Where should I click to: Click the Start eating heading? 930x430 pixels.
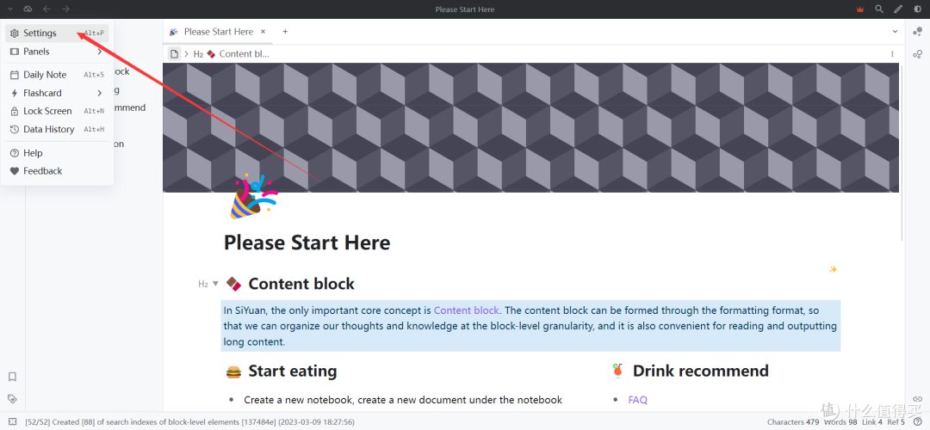pos(293,371)
